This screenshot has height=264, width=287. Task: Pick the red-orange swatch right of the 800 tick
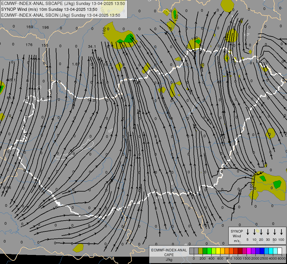click(x=231, y=251)
